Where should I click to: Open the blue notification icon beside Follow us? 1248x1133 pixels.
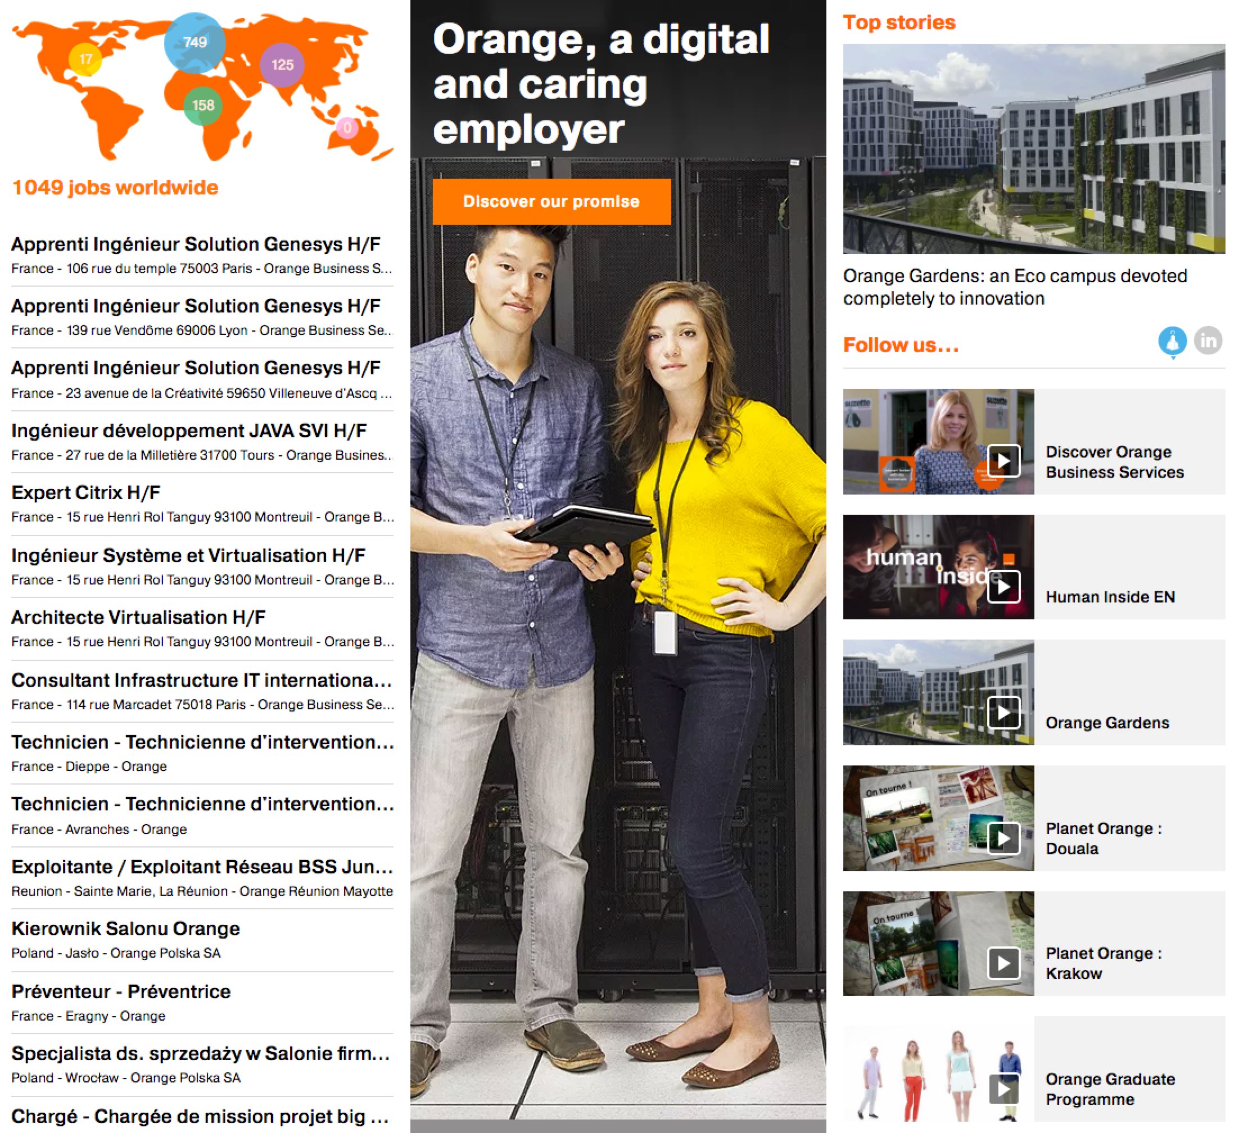click(1173, 342)
